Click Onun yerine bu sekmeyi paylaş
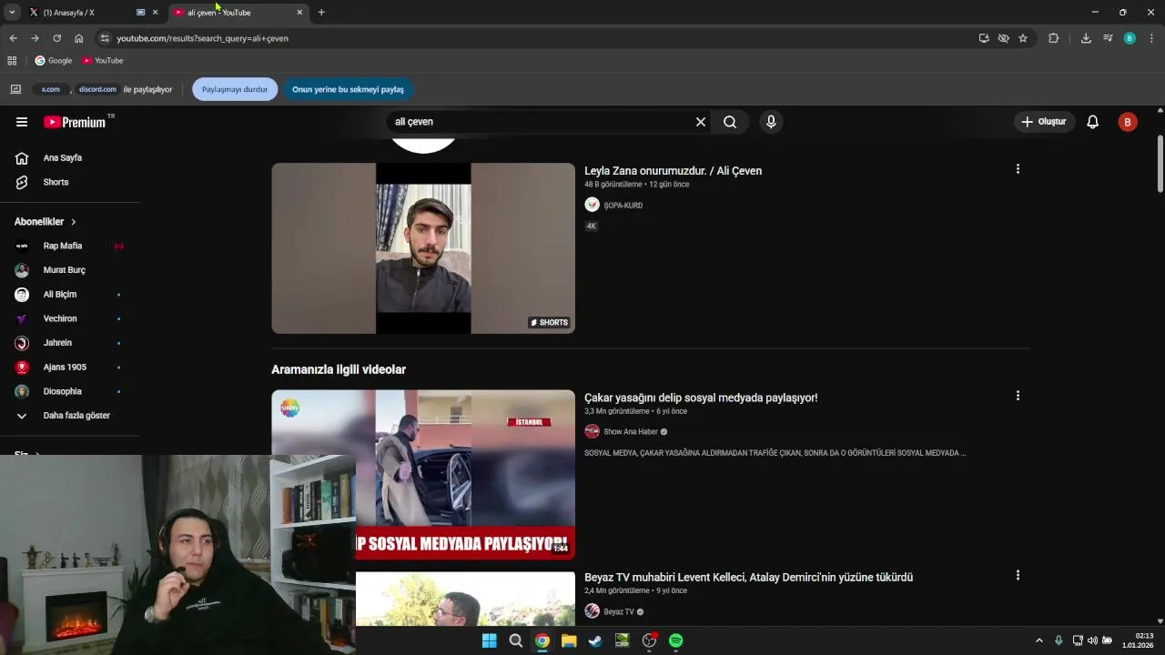Viewport: 1165px width, 655px height. click(348, 89)
